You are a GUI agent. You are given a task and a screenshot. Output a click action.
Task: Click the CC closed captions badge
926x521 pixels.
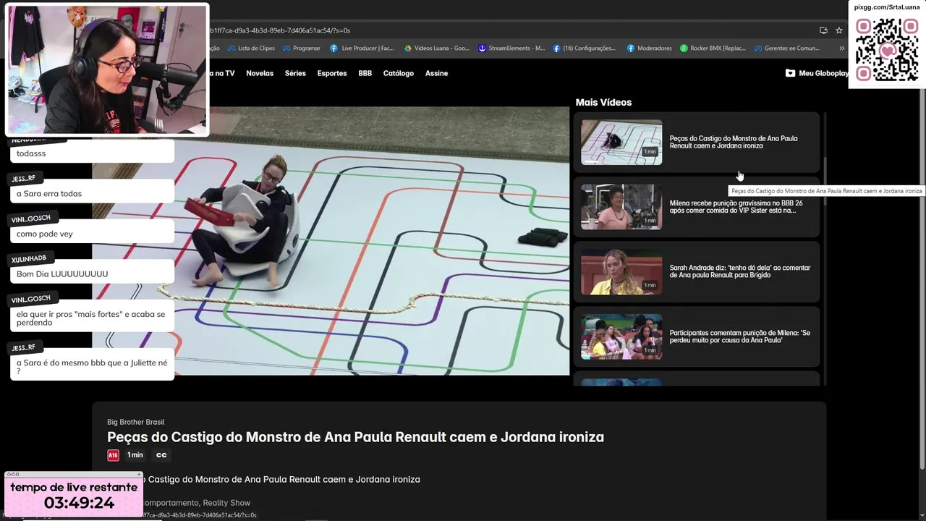point(161,455)
